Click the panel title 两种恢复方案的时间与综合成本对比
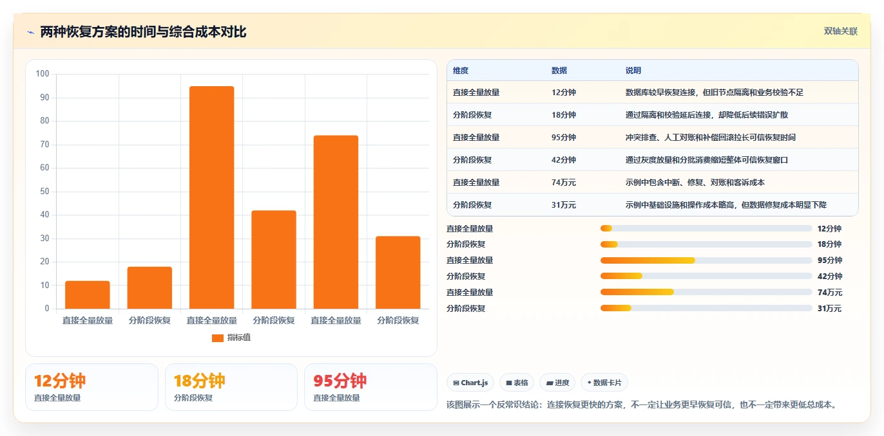The width and height of the screenshot is (884, 436). tap(143, 32)
